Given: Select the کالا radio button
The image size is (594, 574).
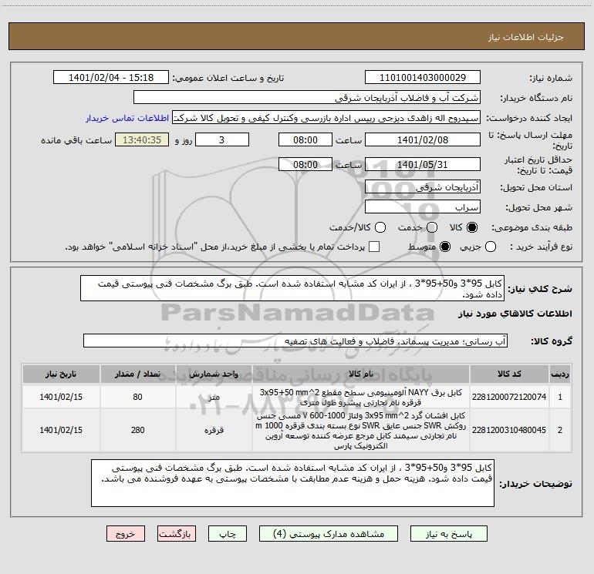Looking at the screenshot, I should [472, 227].
